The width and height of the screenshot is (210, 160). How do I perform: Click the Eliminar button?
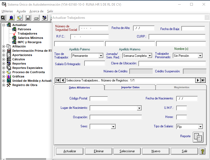pyautogui.click(x=99, y=151)
